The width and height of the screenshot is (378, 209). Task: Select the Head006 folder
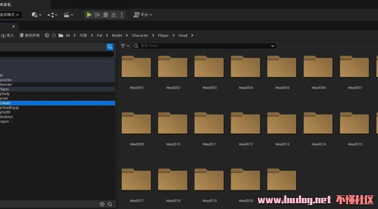point(318,67)
